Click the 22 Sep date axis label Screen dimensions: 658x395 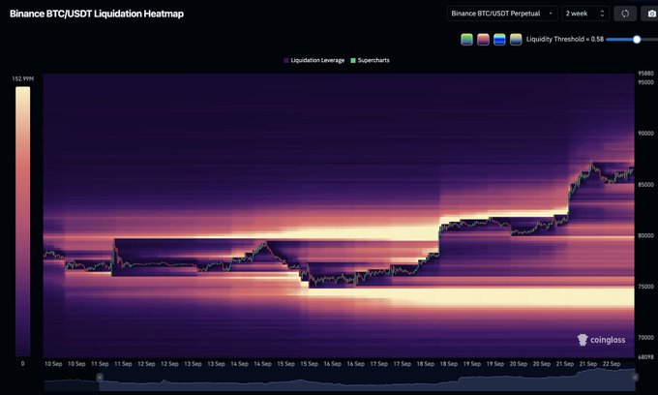(611, 364)
